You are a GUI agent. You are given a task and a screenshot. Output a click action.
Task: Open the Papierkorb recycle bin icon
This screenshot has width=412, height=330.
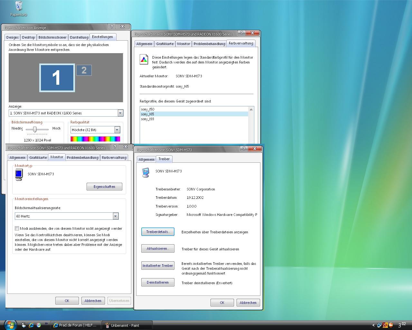coord(19,6)
